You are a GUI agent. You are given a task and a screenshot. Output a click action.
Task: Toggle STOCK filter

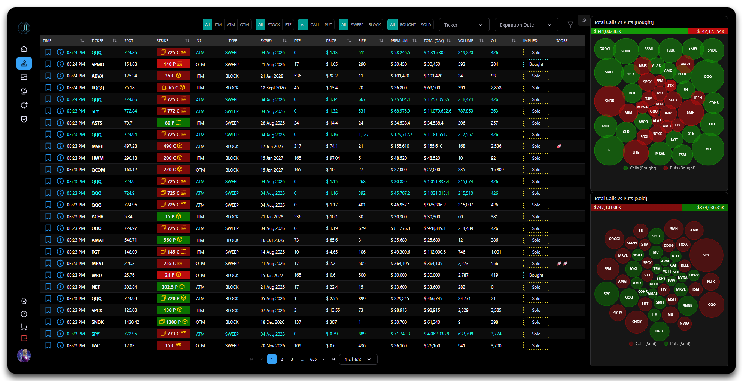click(x=274, y=25)
